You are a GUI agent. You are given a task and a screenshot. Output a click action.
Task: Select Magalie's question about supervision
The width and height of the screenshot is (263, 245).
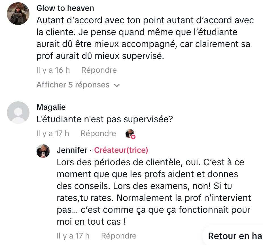click(105, 120)
